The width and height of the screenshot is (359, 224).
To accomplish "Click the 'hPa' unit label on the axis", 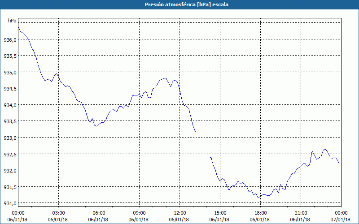I will point(12,21).
